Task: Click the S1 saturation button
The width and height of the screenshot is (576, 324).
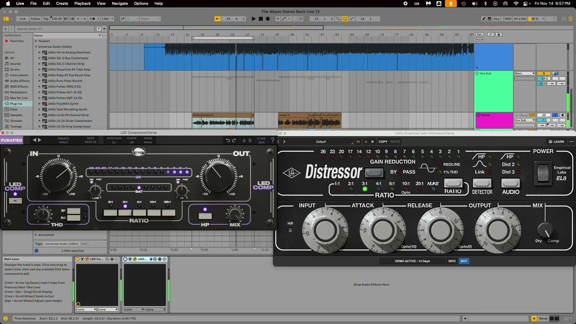Action: (73, 211)
